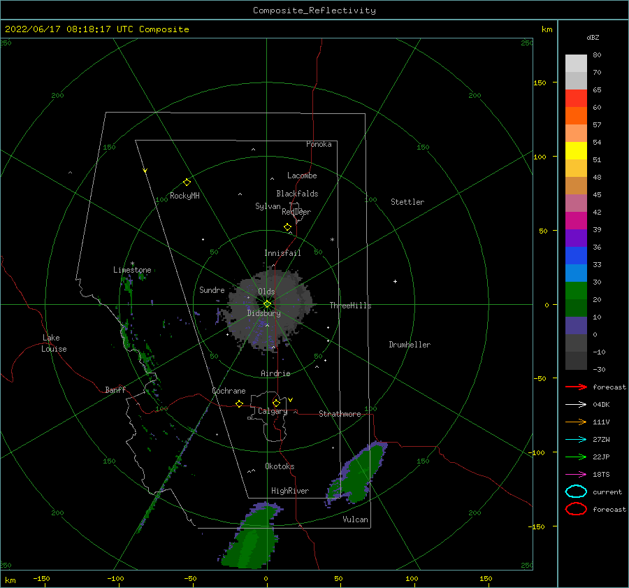Click the Strathmore label

(x=340, y=414)
